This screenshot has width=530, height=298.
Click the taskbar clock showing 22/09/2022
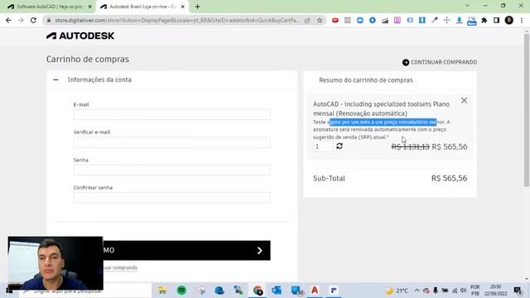pyautogui.click(x=495, y=291)
